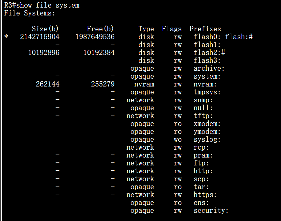281x221 pixels.
Task: Click the Size(b) column header
Action: [45, 29]
